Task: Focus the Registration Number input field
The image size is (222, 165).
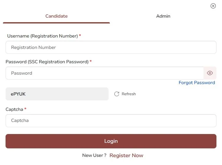Action: (111, 47)
